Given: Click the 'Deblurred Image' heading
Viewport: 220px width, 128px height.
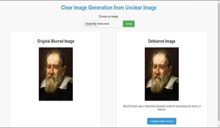Looking at the screenshot, I should [x=162, y=41].
